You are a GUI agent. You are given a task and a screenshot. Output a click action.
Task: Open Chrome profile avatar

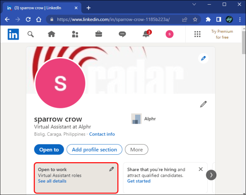pyautogui.click(x=229, y=20)
